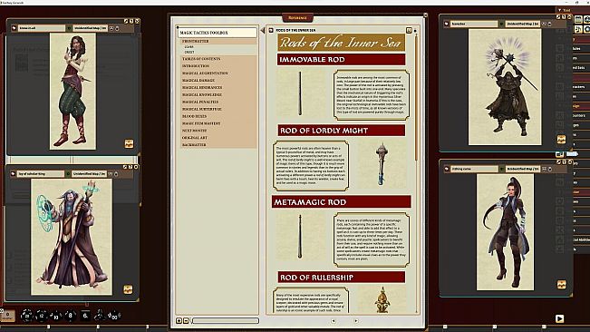Open the calendar icon in the right sidebar
The width and height of the screenshot is (590, 332).
coord(579,20)
